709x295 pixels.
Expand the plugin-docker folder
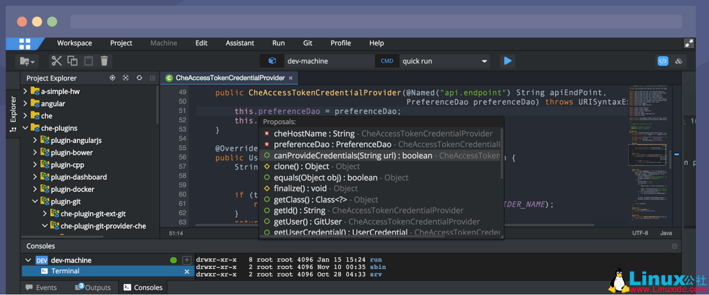point(35,189)
